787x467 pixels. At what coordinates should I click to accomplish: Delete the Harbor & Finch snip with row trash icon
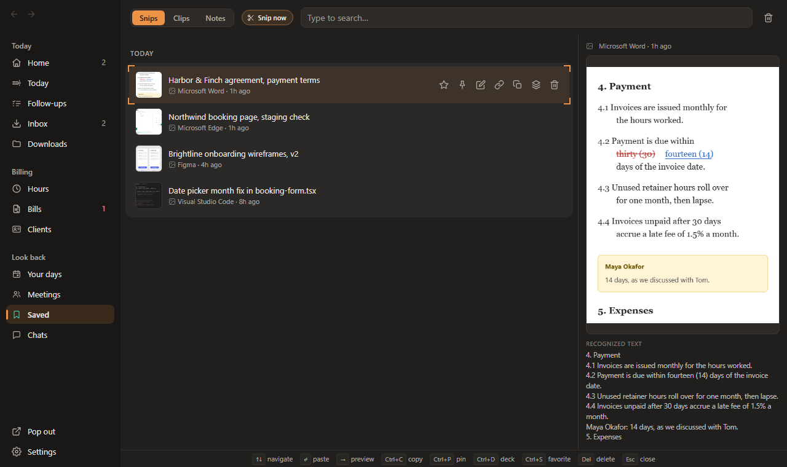[555, 85]
